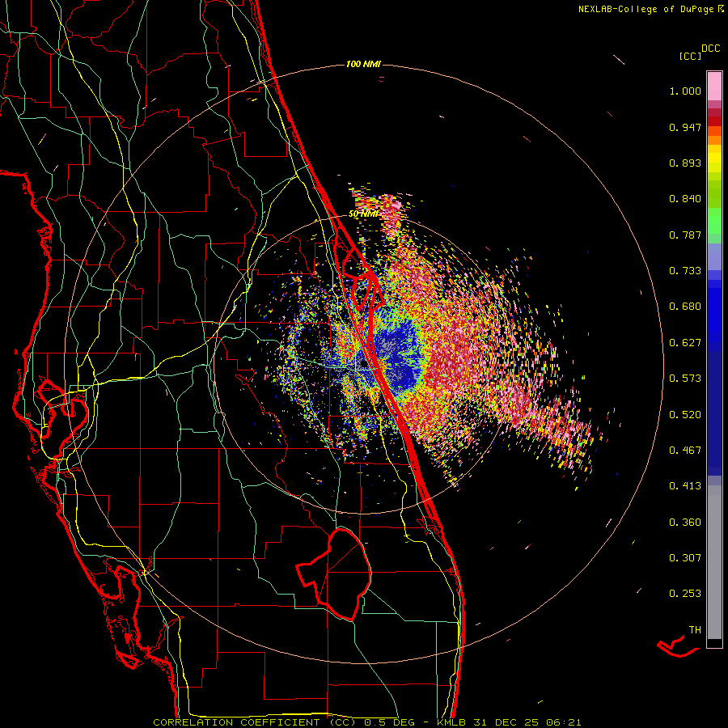Click the red Lake Okeechobee outline
Image resolution: width=728 pixels, height=728 pixels.
click(x=334, y=574)
